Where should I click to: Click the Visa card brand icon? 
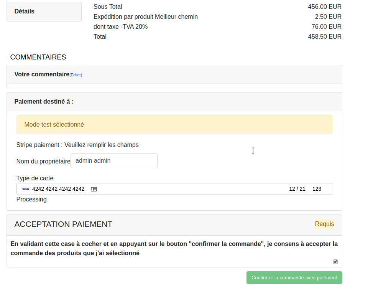[25, 189]
